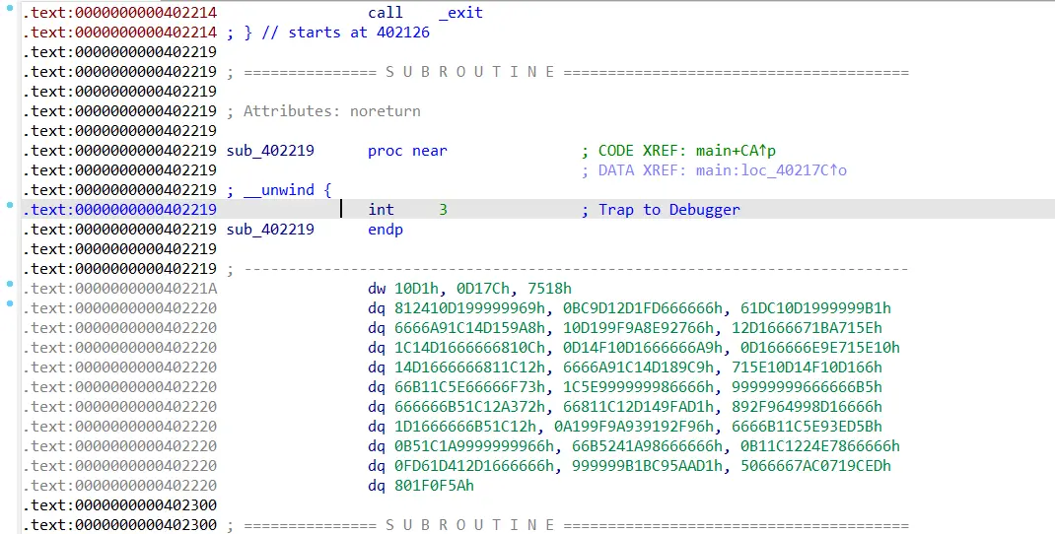1055x534 pixels.
Task: Select the value 0B11C1224E7866666h
Action: 820,446
